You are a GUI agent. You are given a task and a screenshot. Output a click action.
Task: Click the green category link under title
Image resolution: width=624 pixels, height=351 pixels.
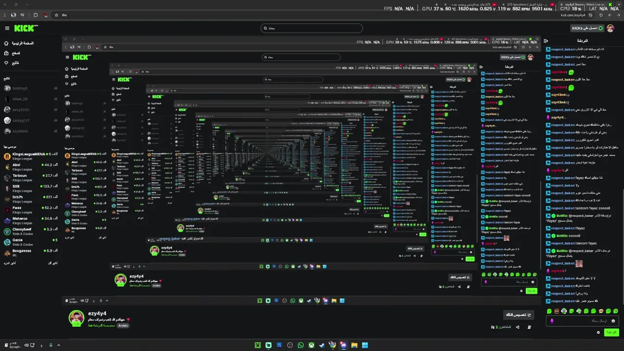tap(101, 325)
